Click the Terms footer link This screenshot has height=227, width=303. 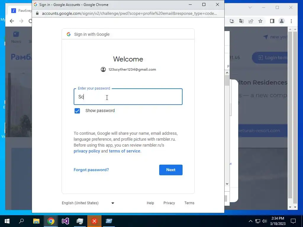[189, 203]
